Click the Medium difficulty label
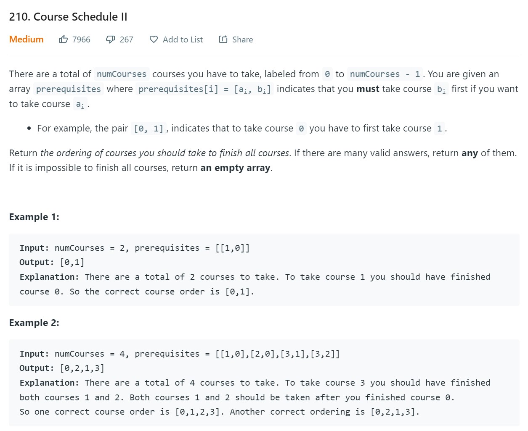Screen dimensions: 528x431 tap(26, 39)
